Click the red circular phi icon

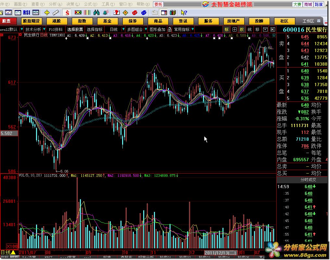(x=135, y=13)
